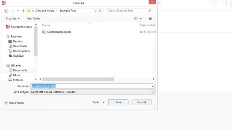Click the SkyDrive cloud icon
The image size is (232, 130).
(10, 56)
